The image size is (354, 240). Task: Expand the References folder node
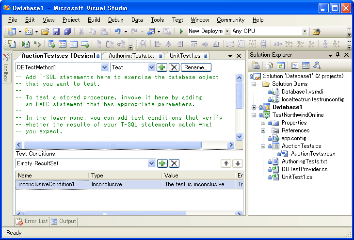pos(263,130)
